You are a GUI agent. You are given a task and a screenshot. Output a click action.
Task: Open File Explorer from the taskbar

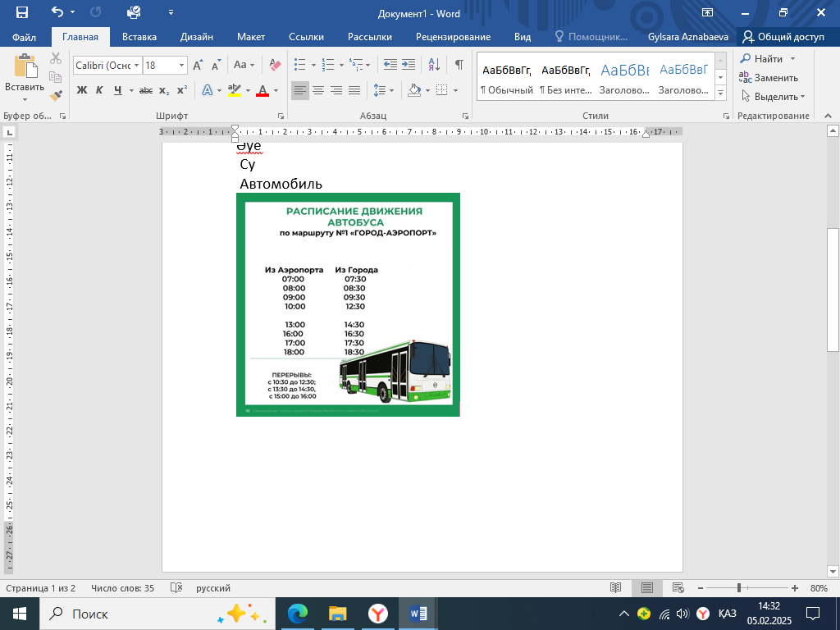tap(337, 614)
